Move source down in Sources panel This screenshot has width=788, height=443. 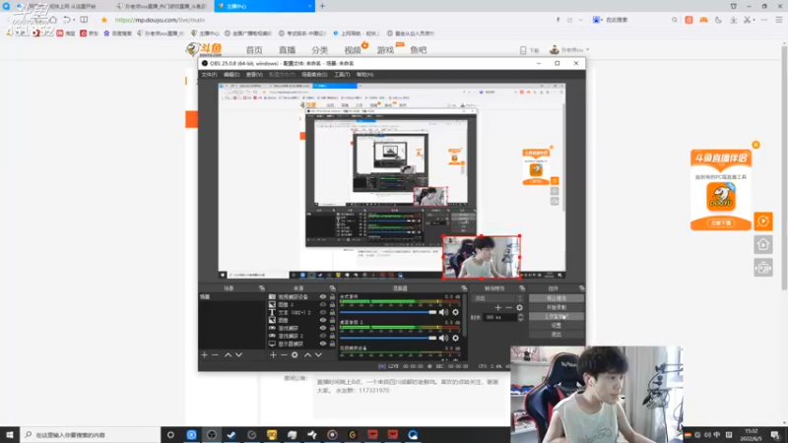point(318,355)
